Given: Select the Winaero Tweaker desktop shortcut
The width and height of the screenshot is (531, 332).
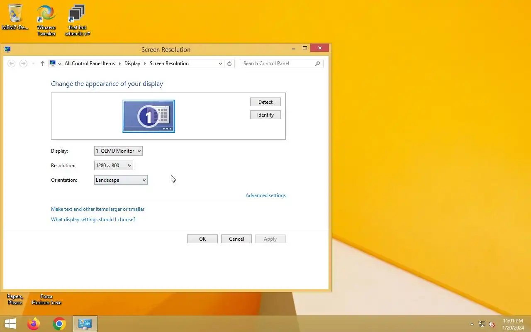Looking at the screenshot, I should coord(46,20).
